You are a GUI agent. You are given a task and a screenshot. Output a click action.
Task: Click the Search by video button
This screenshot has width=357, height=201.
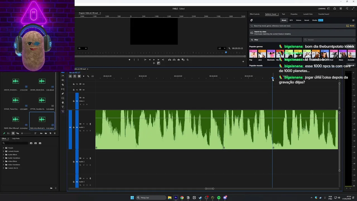[303, 33]
